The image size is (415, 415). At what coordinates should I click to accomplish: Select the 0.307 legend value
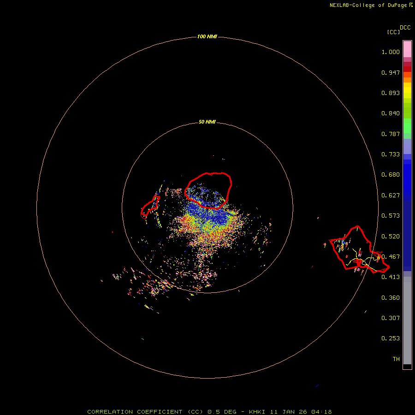tap(391, 318)
